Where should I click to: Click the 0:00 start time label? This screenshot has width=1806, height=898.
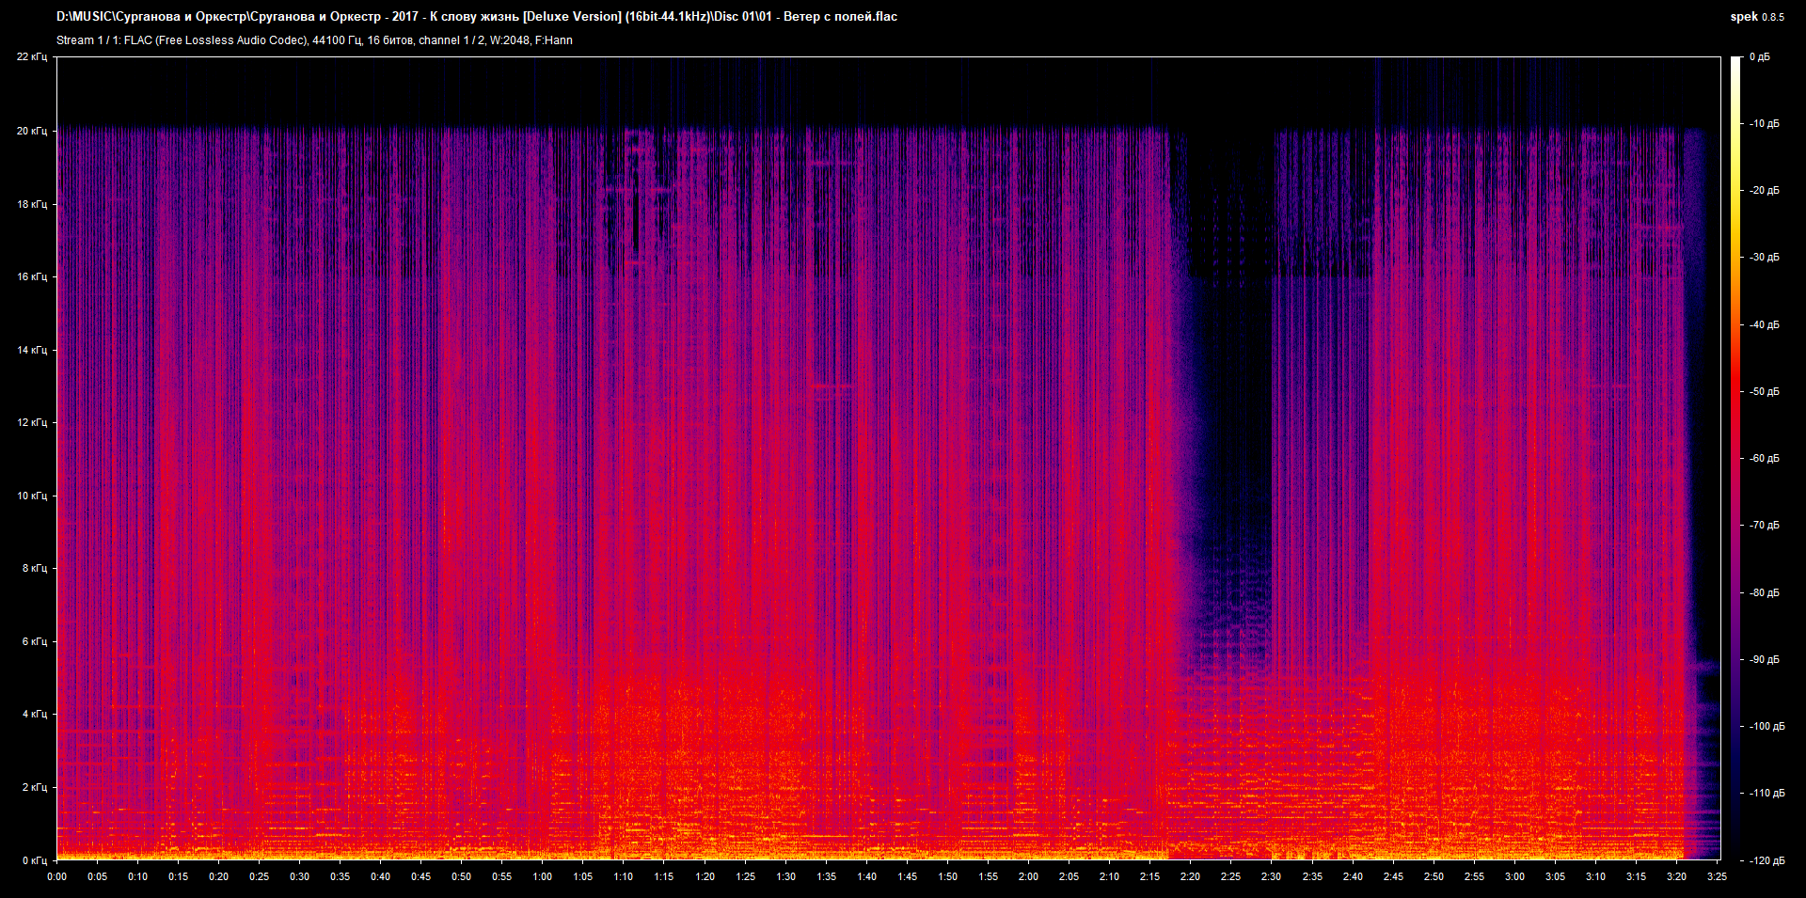(x=57, y=876)
